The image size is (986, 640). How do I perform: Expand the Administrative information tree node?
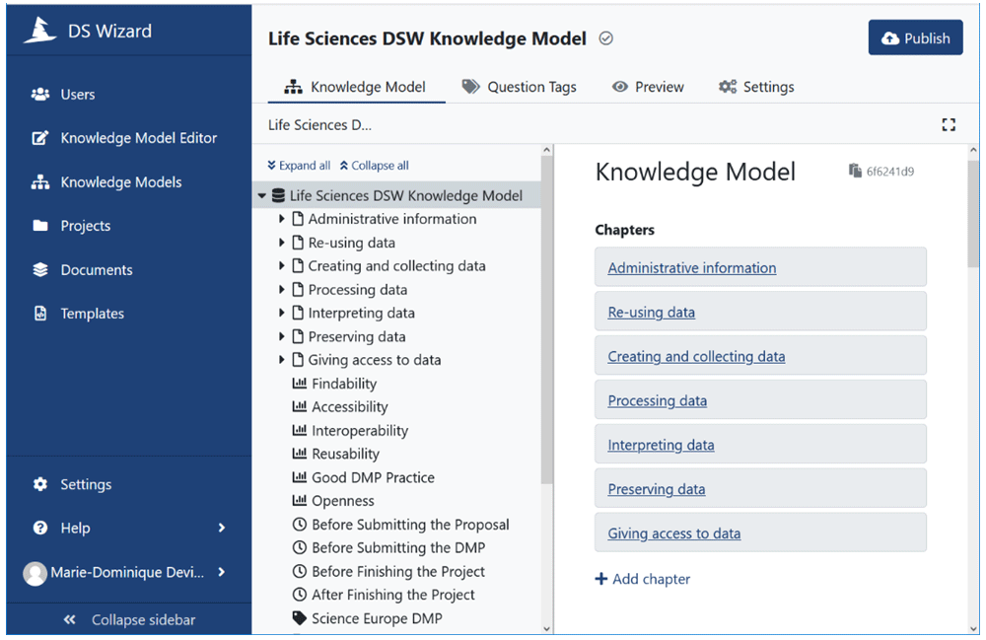[282, 219]
